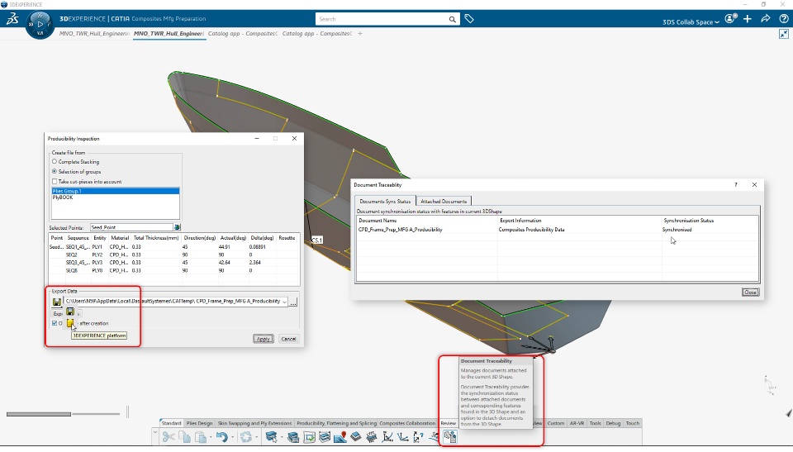Click the Undo arrow icon

(x=221, y=437)
